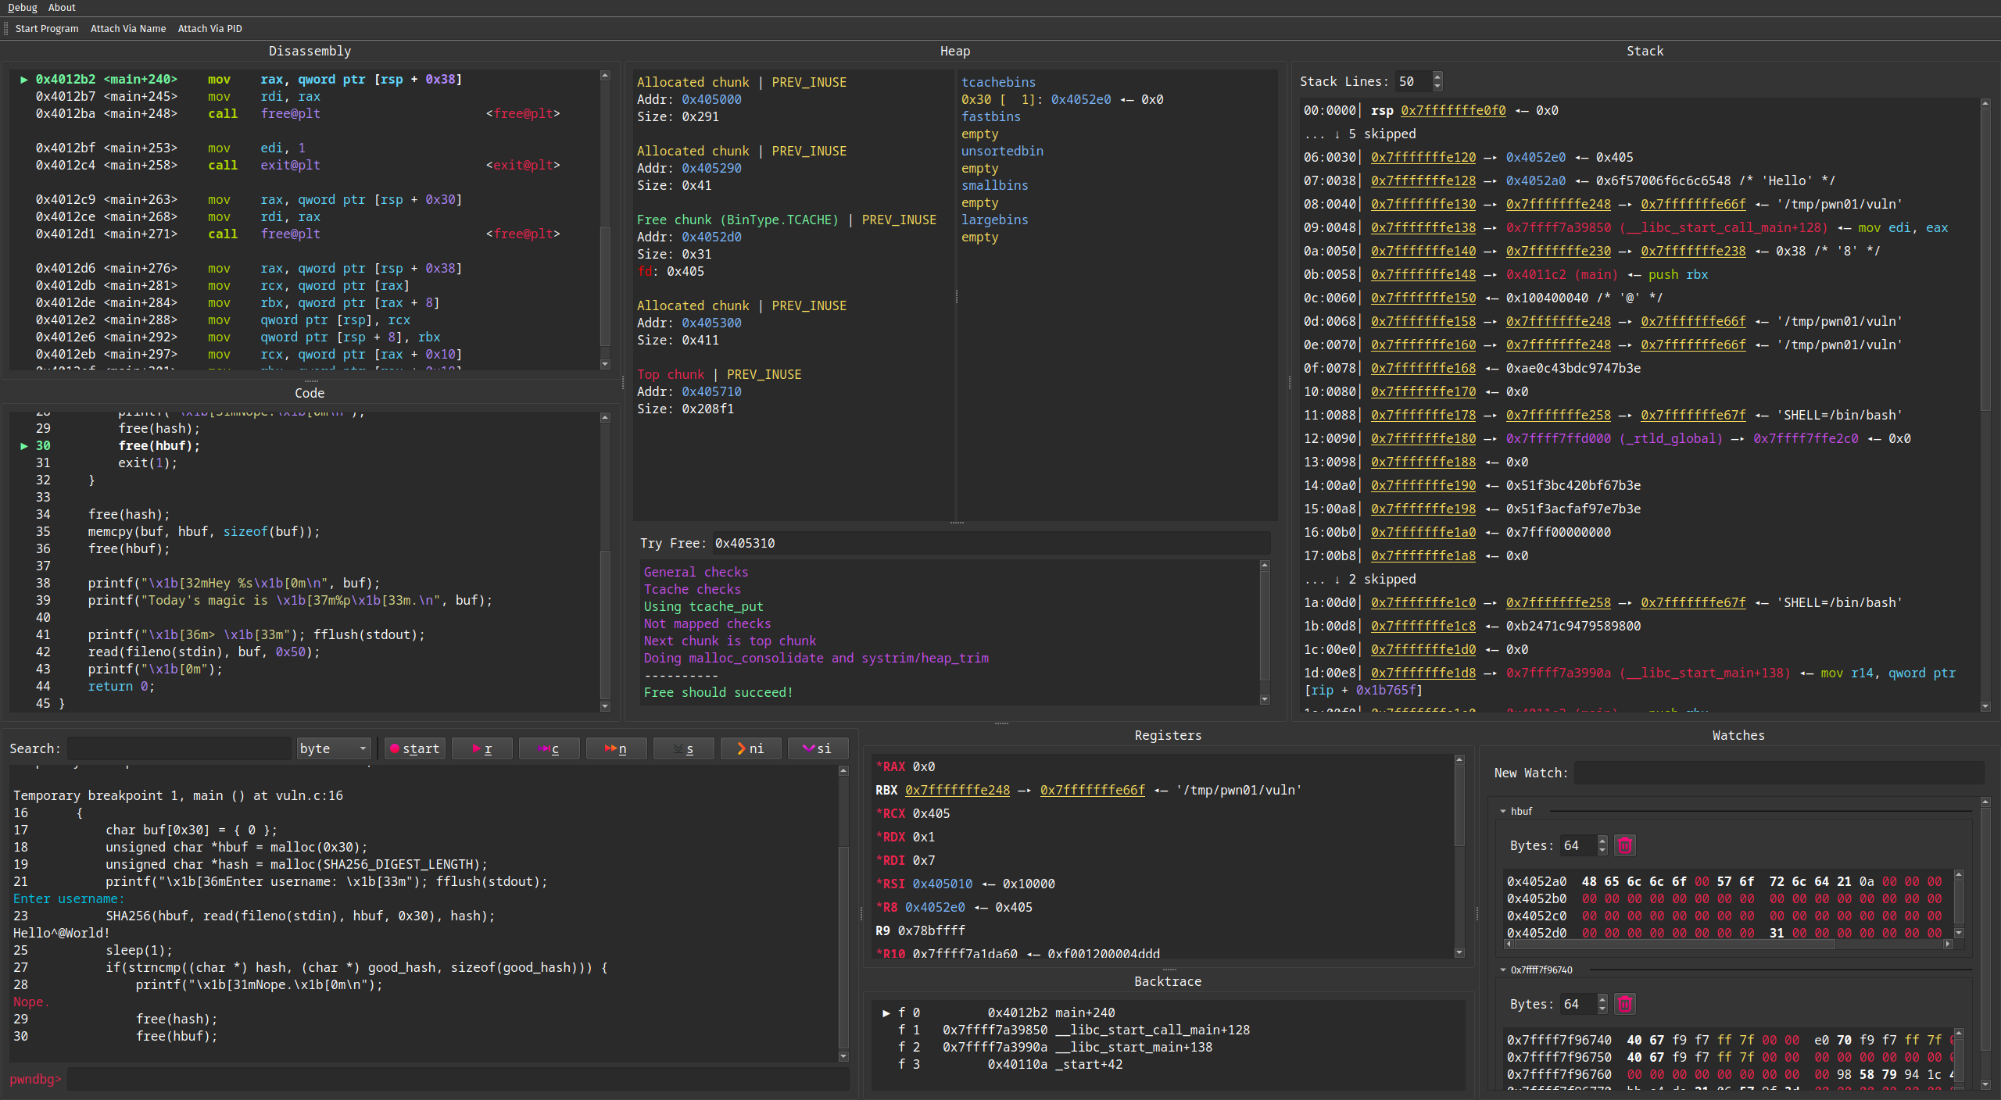Open the About menu
2001x1100 pixels.
(x=62, y=8)
